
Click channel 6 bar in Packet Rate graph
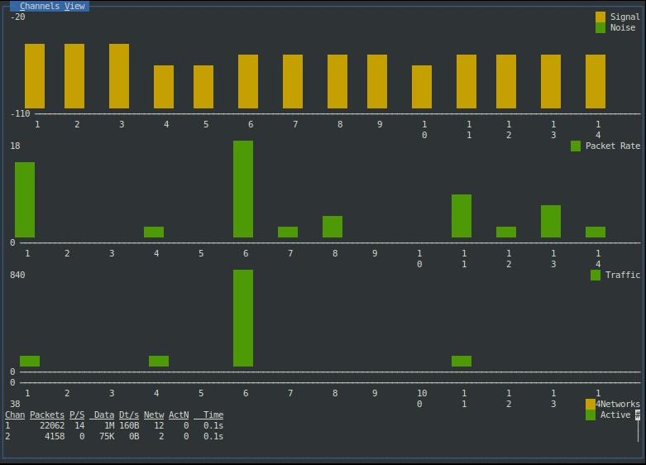point(243,189)
